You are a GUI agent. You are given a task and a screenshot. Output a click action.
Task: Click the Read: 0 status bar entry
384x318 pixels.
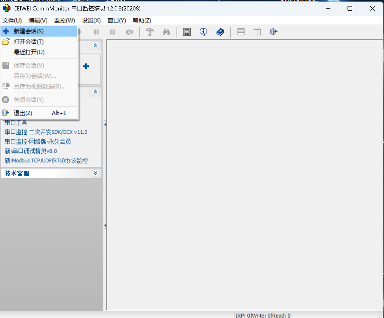pos(281,315)
